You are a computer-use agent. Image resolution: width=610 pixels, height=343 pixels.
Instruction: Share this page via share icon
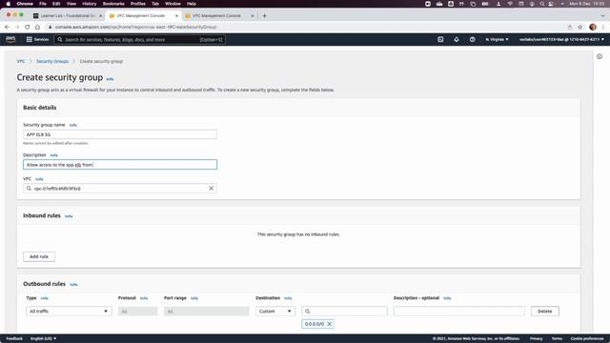point(570,27)
